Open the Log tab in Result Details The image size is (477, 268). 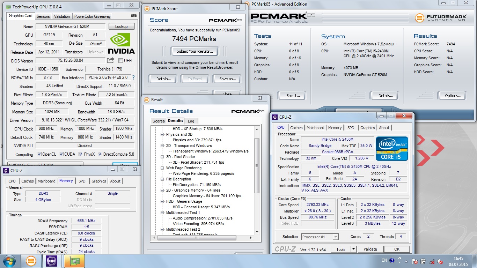(191, 121)
